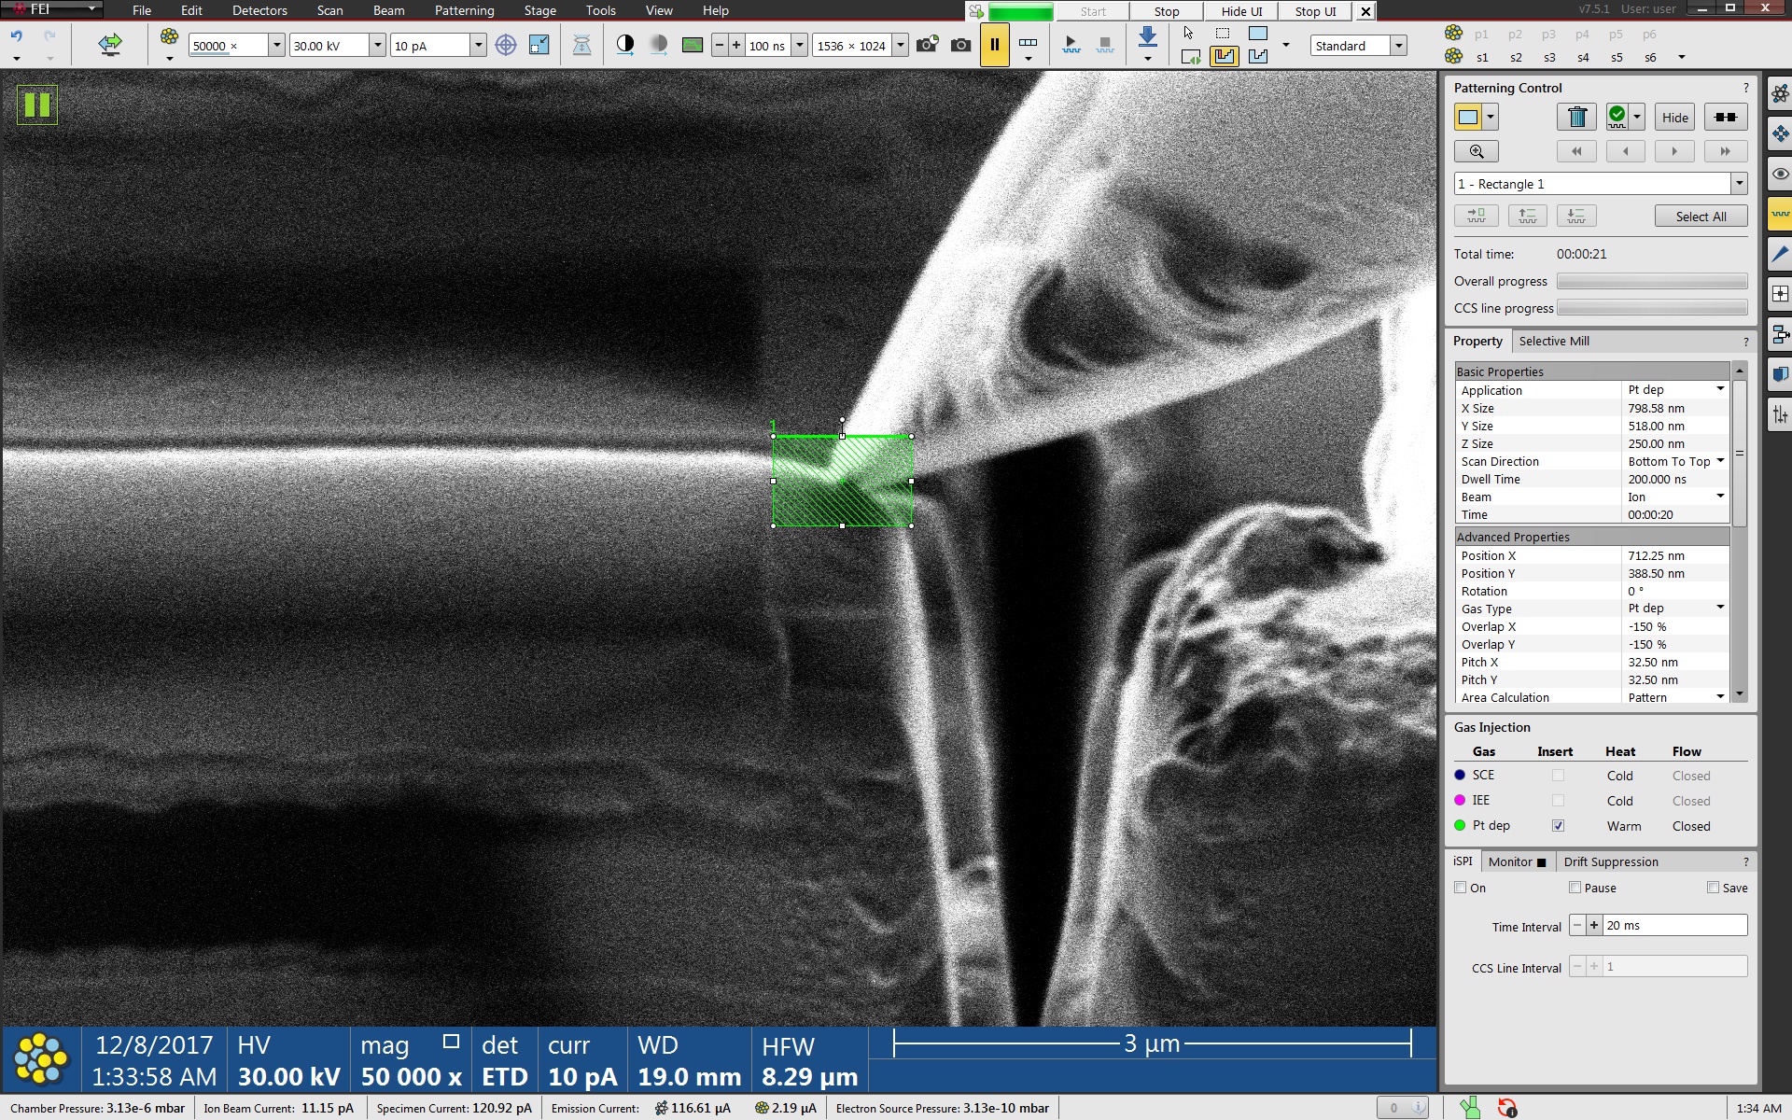Check the Save checkbox in iSPI
Screen dimensions: 1792x1120
[1713, 888]
